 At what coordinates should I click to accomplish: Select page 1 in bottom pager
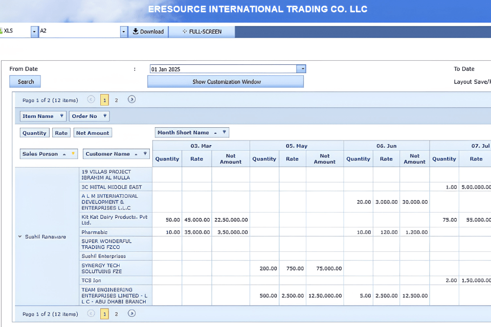click(104, 314)
